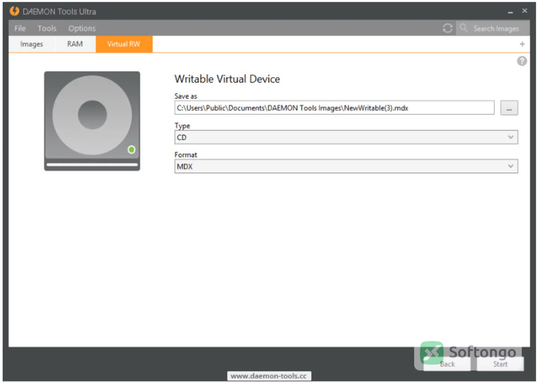The width and height of the screenshot is (538, 382).
Task: Select the Virtual RW tab
Action: coord(124,44)
